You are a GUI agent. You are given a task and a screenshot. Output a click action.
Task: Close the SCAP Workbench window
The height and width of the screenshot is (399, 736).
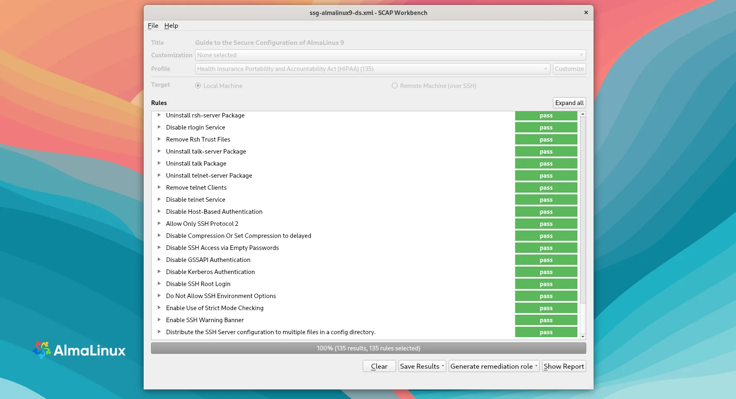586,12
